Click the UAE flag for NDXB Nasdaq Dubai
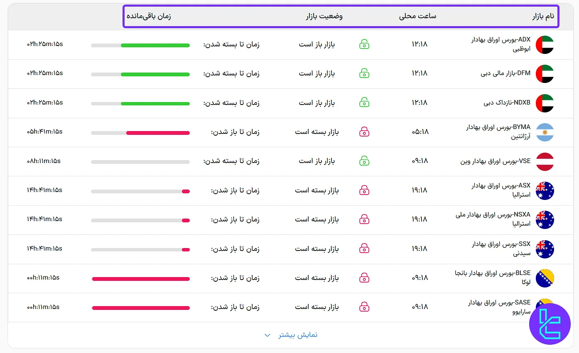579x353 pixels. click(x=545, y=103)
